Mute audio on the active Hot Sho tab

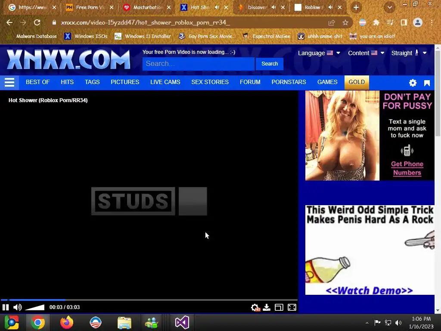point(217,7)
